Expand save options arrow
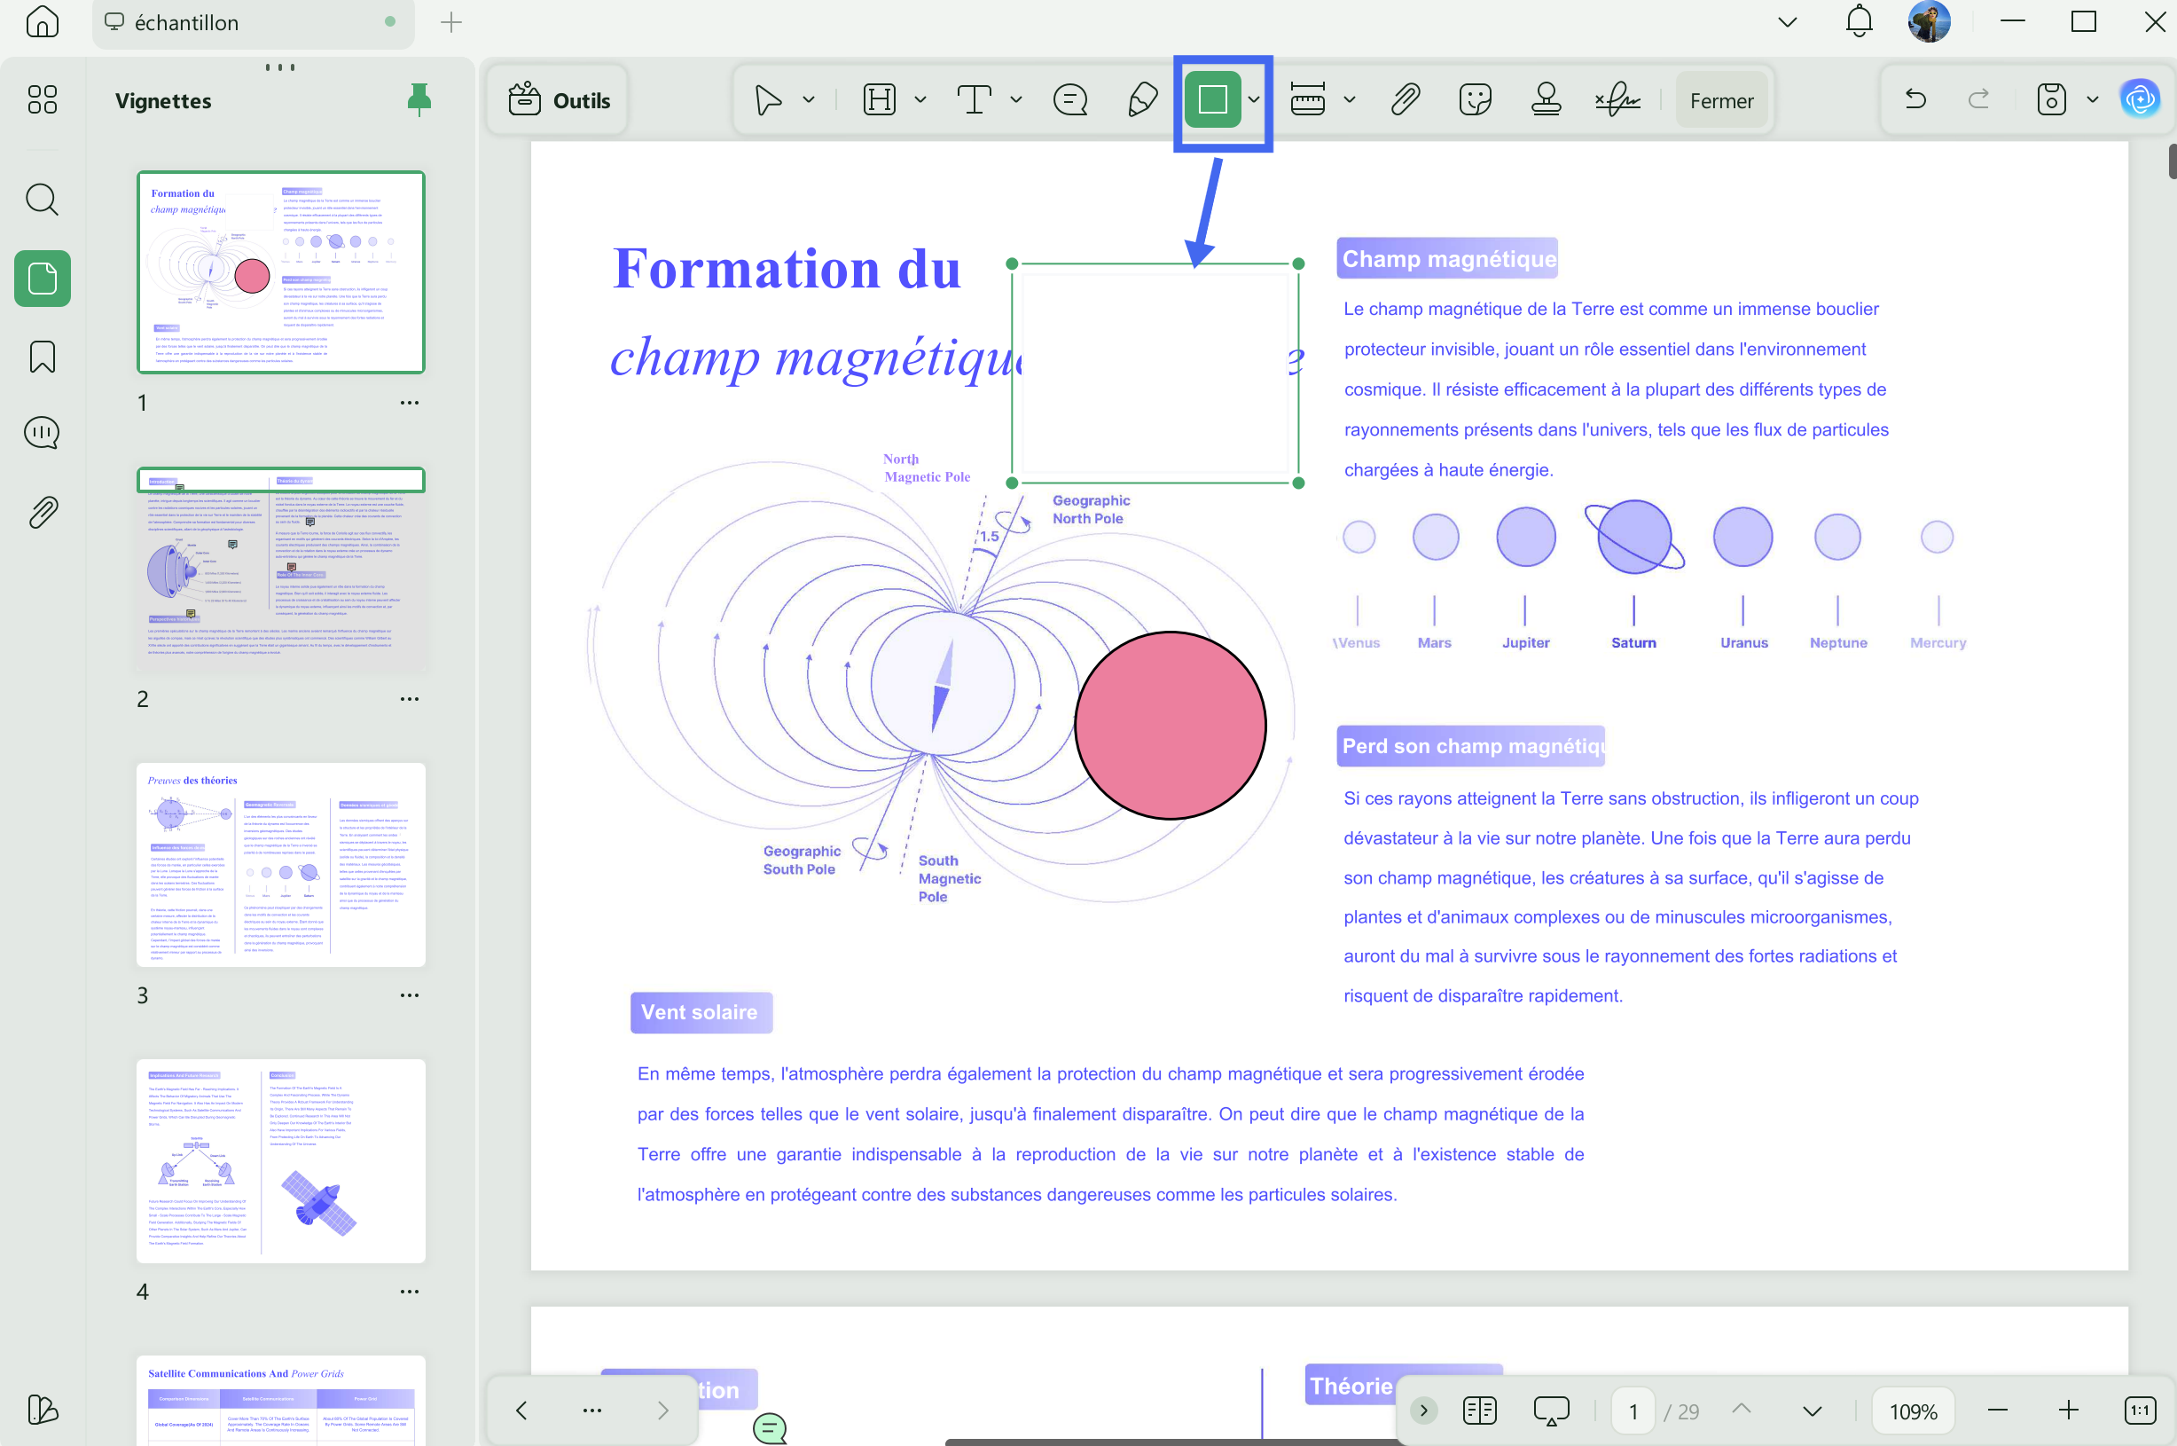 (2092, 99)
